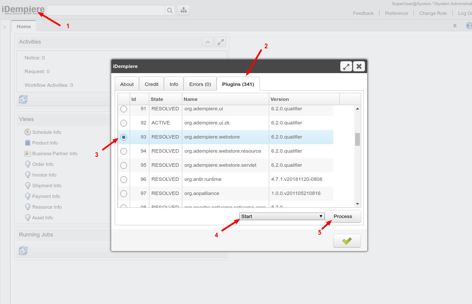Open the About tab
This screenshot has width=472, height=304.
127,84
